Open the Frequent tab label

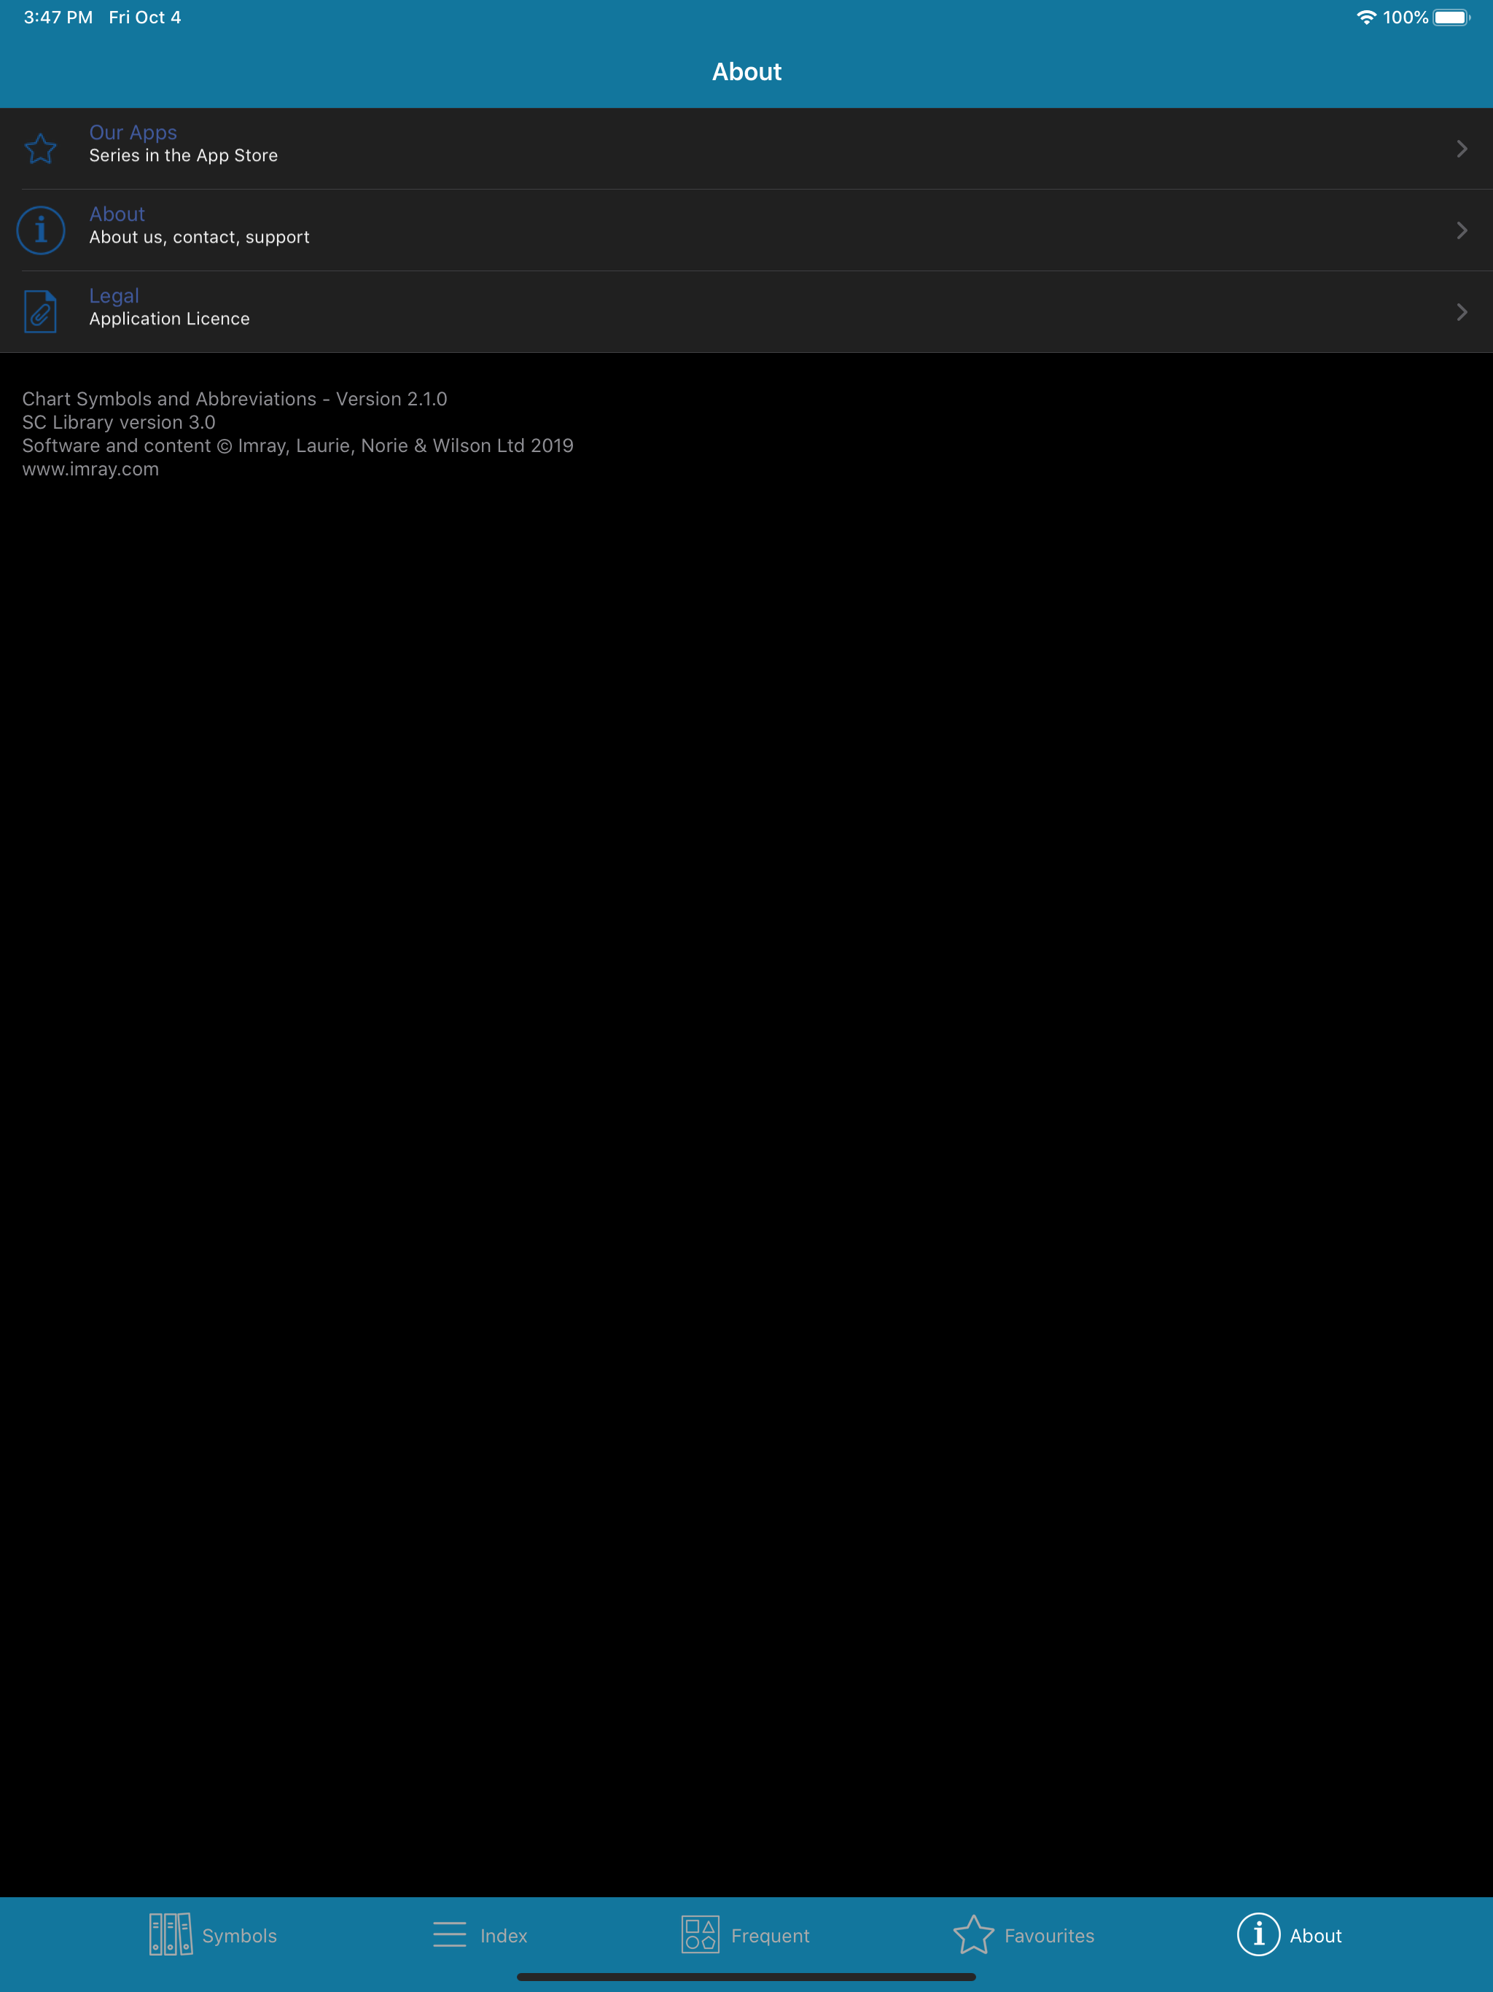(x=770, y=1936)
